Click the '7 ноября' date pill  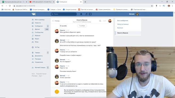coord(82,26)
